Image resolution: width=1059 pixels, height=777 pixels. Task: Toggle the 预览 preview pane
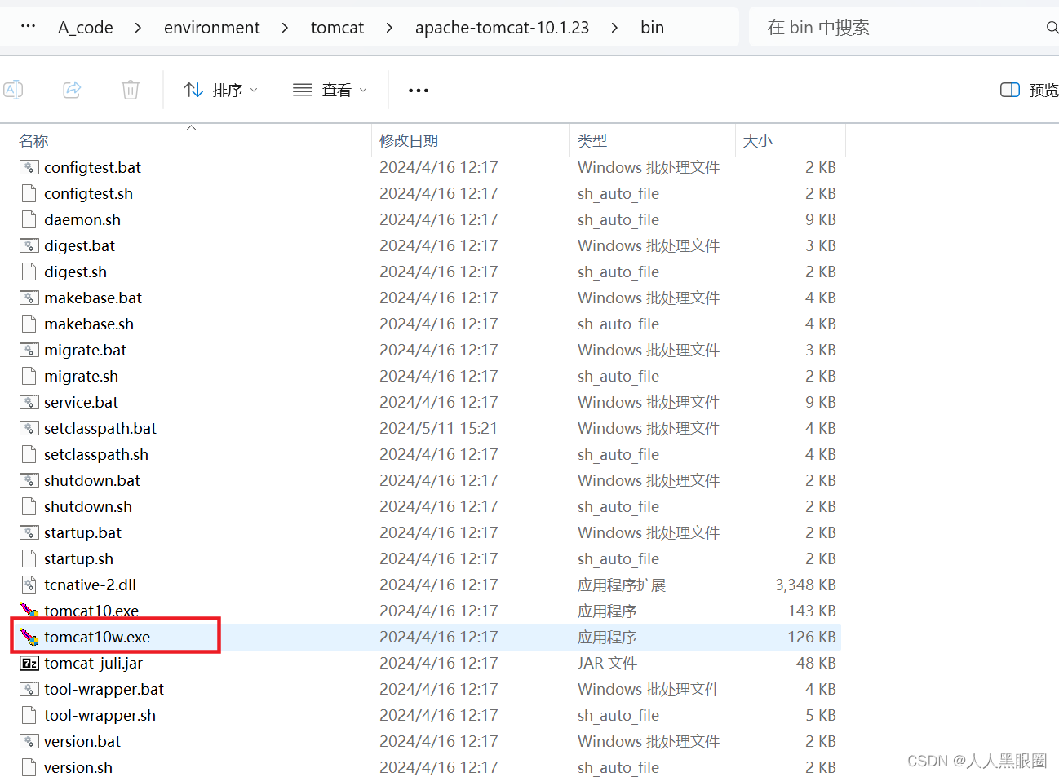1030,90
